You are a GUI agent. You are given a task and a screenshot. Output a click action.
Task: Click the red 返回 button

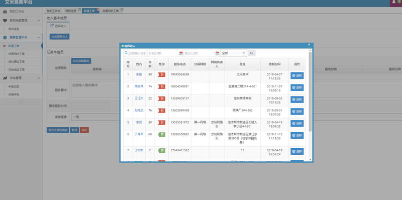tap(84, 130)
